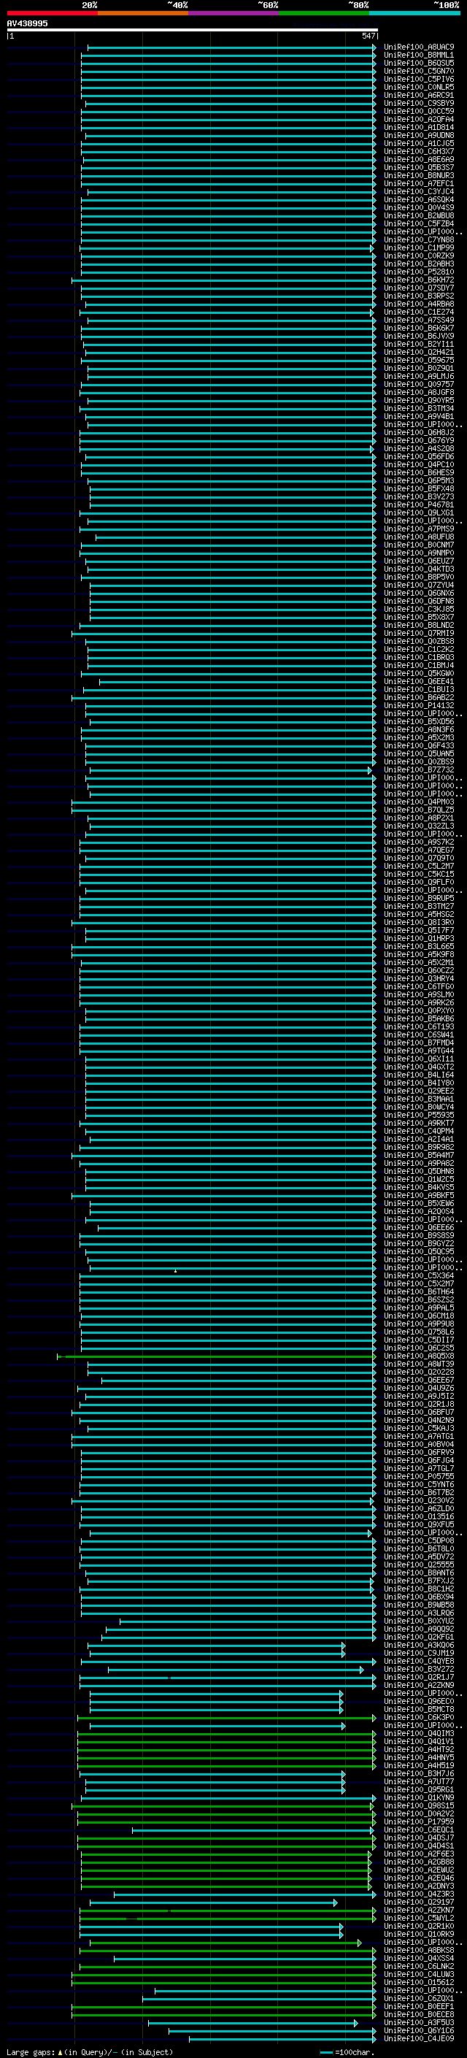Click the orange ~40% identity legend segment
467x2058 pixels.
143,13
